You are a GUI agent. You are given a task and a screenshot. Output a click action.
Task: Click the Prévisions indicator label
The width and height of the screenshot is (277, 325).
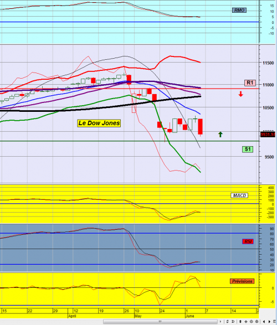tap(242, 281)
